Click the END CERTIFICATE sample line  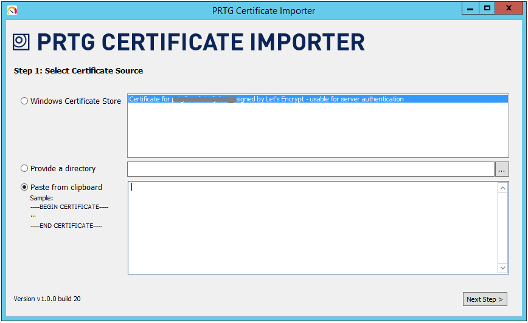click(66, 225)
